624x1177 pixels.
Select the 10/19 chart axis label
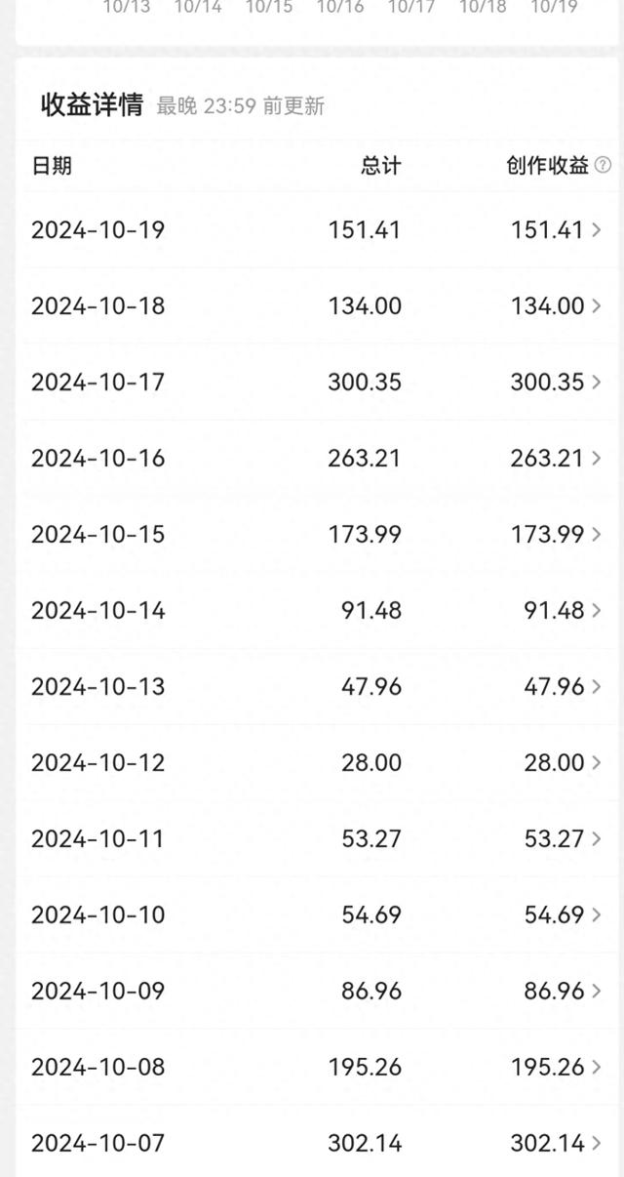[554, 8]
